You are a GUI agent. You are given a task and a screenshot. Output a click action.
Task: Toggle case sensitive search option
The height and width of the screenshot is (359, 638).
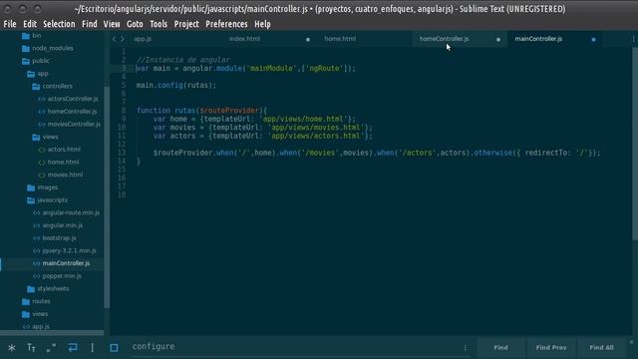tap(31, 348)
